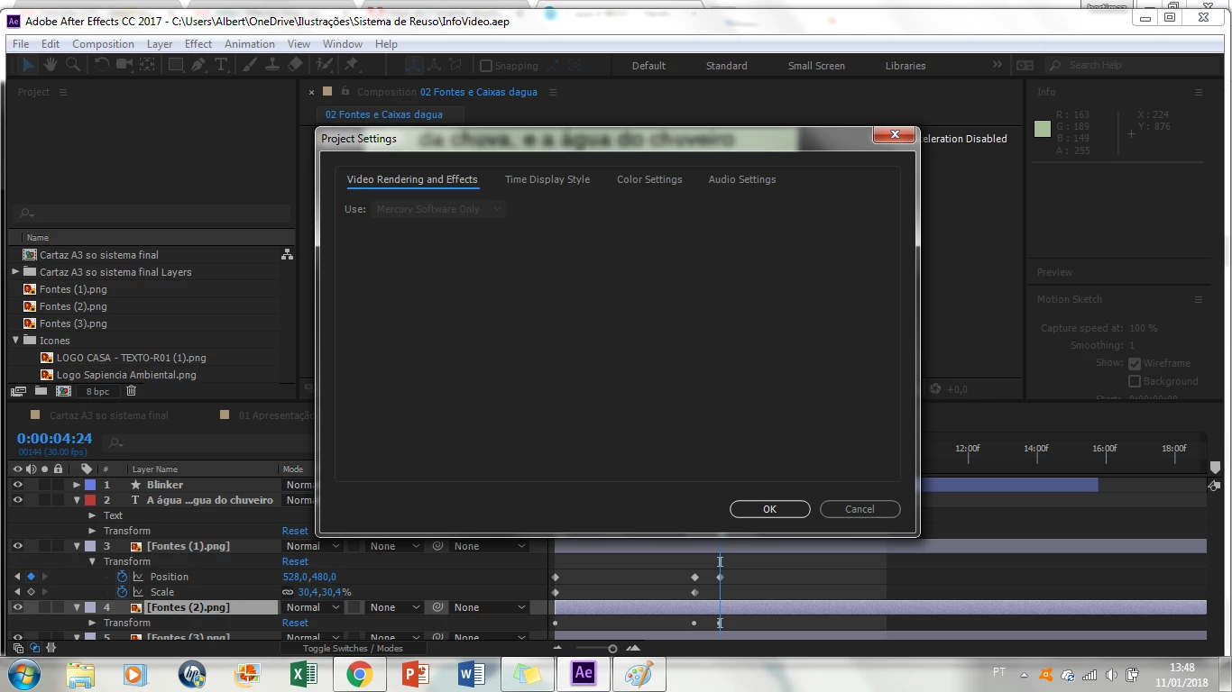Viewport: 1232px width, 692px height.
Task: Switch to Color Settings tab
Action: click(649, 179)
